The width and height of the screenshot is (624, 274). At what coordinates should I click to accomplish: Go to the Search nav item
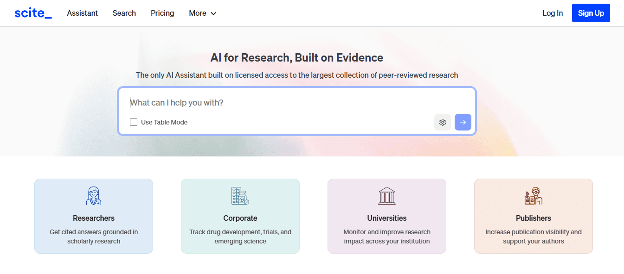click(124, 13)
